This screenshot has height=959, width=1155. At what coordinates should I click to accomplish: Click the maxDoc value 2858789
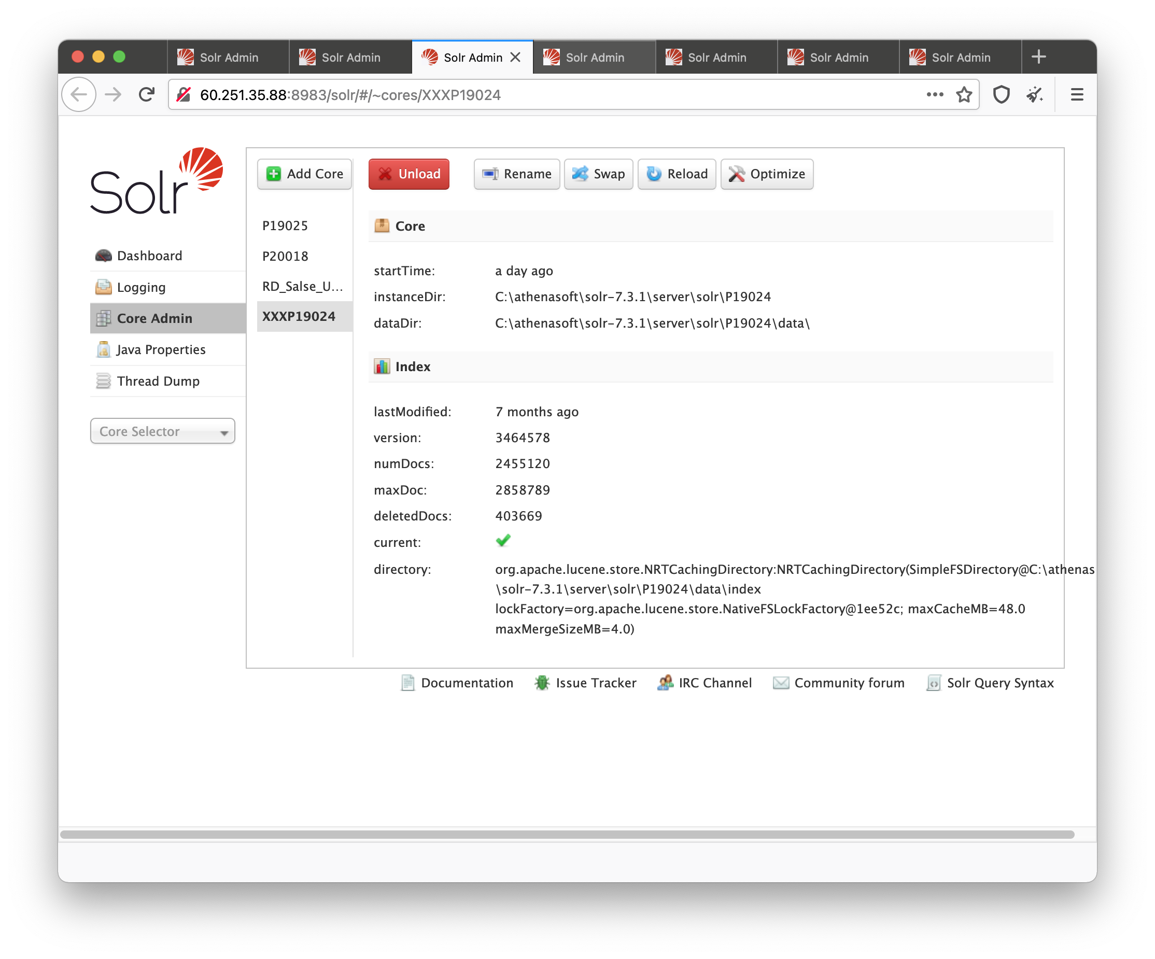pyautogui.click(x=523, y=490)
